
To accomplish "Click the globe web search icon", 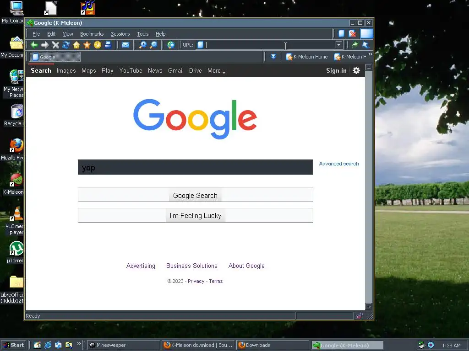I will click(171, 45).
